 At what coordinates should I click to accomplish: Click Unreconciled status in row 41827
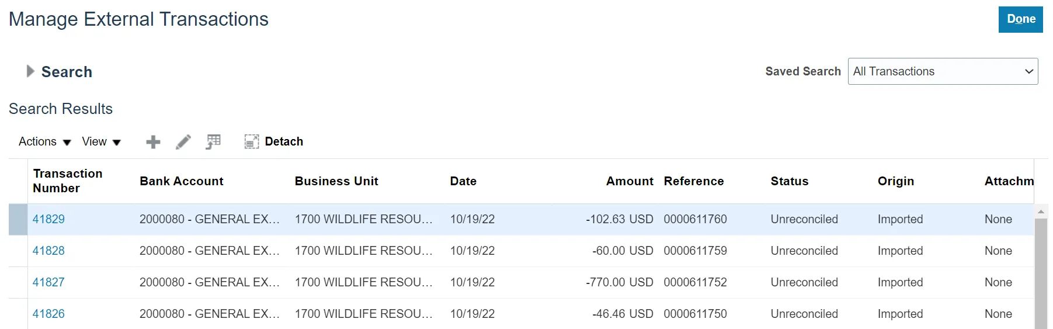click(x=804, y=282)
